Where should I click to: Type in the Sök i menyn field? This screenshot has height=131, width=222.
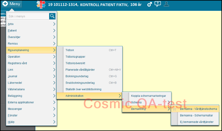coord(28,16)
